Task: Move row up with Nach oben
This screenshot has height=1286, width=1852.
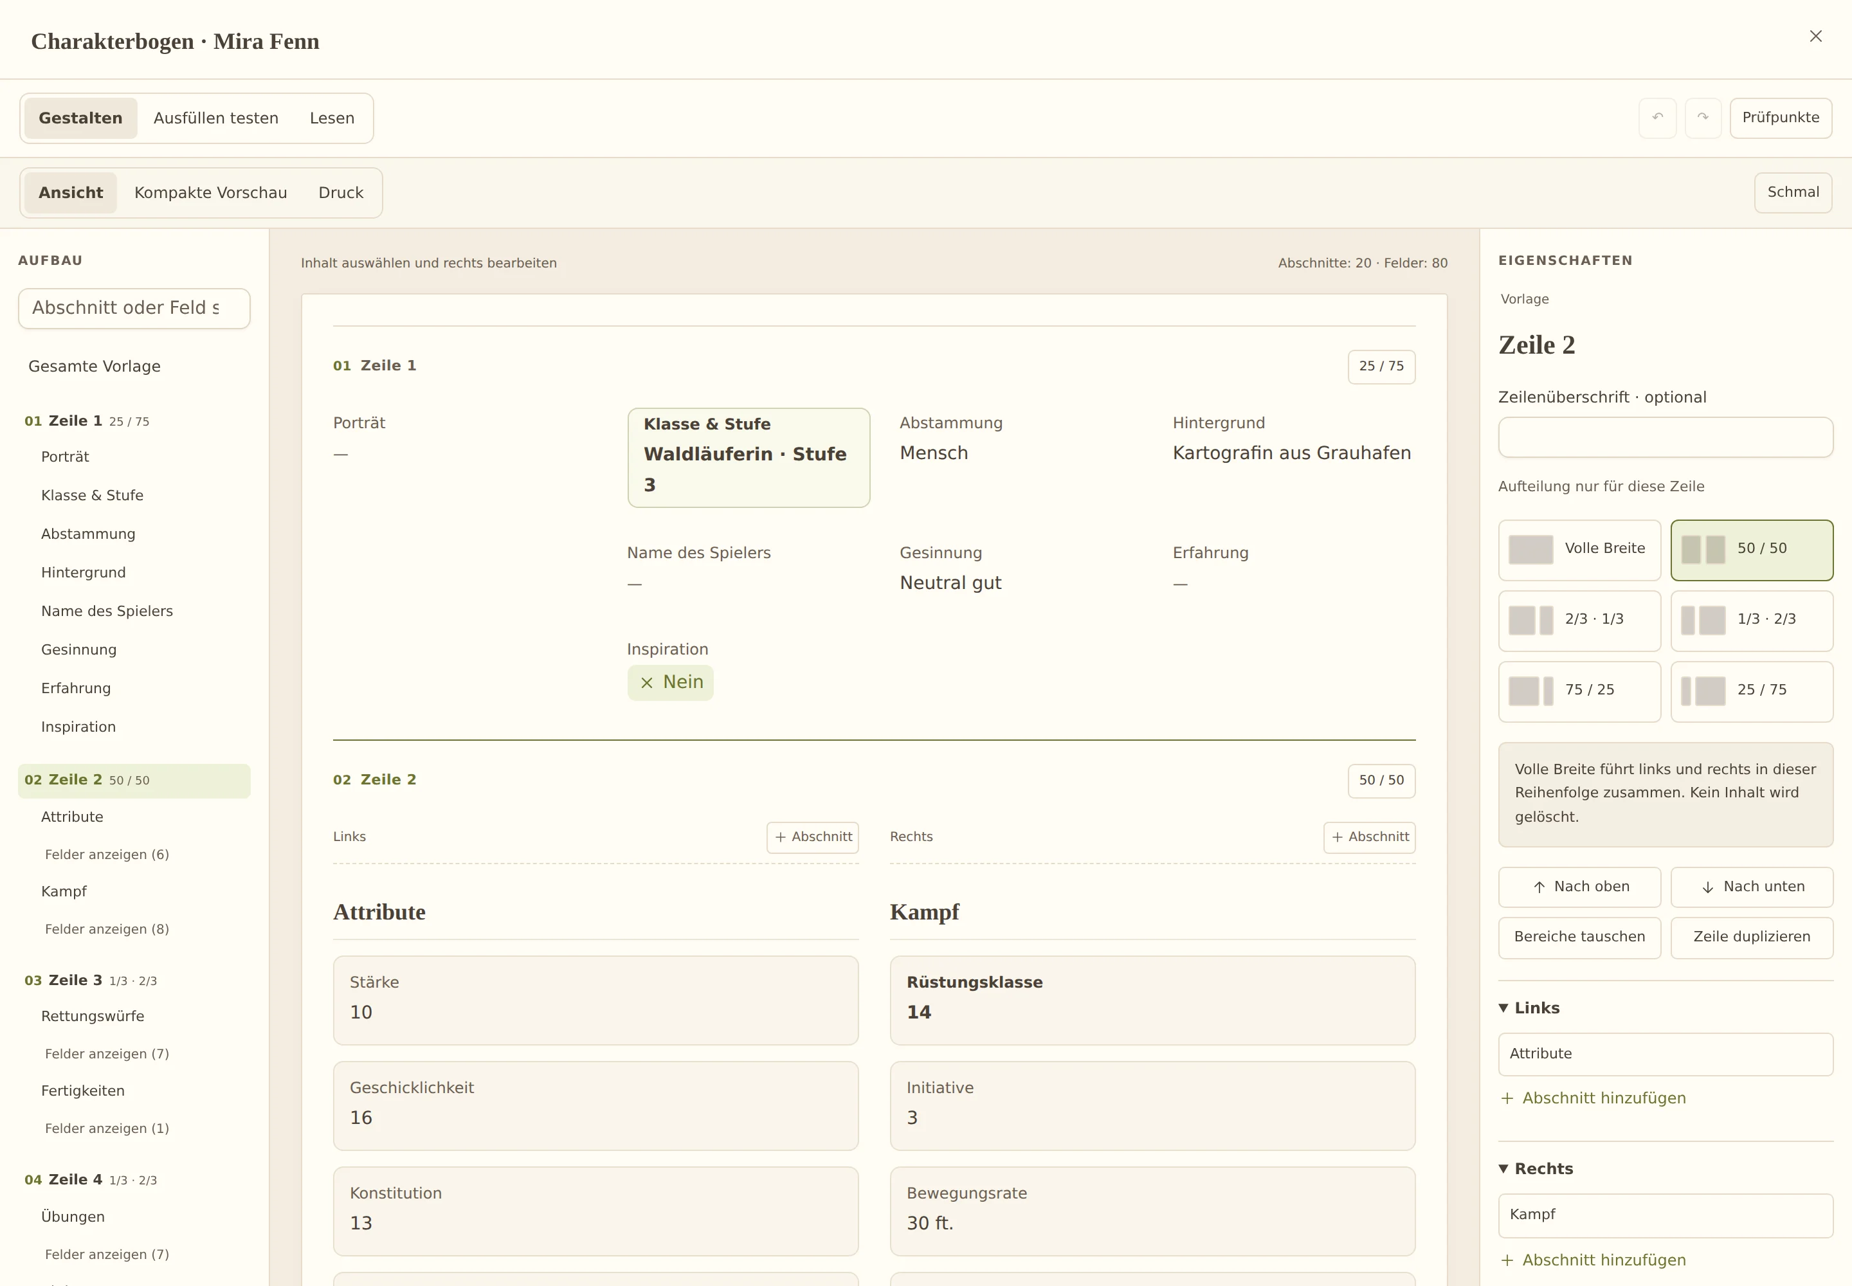Action: click(1579, 886)
